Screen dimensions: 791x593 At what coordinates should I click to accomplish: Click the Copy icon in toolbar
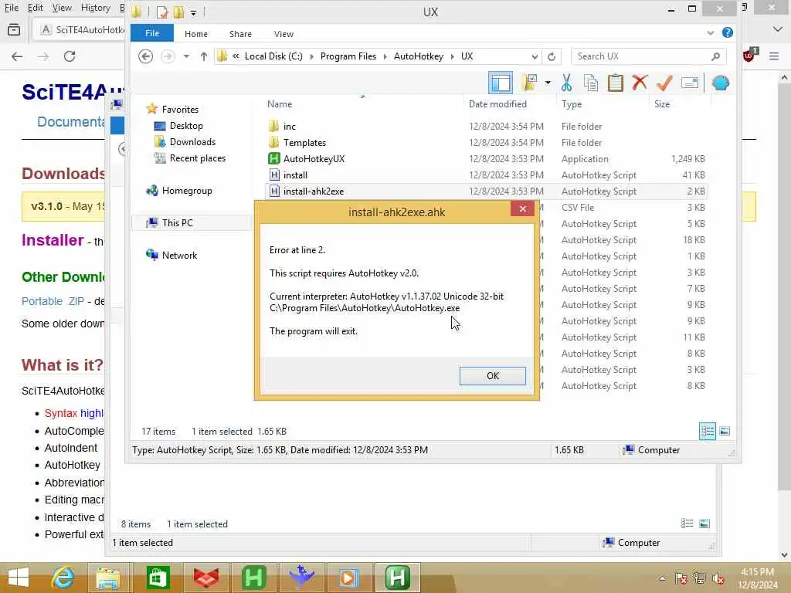(591, 83)
